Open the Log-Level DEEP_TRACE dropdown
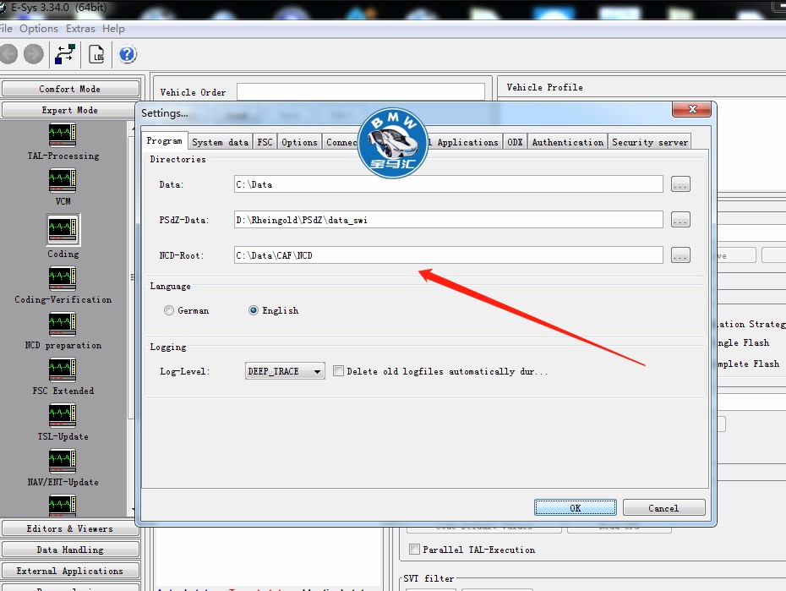Screen dimensions: 786x591 (285, 371)
